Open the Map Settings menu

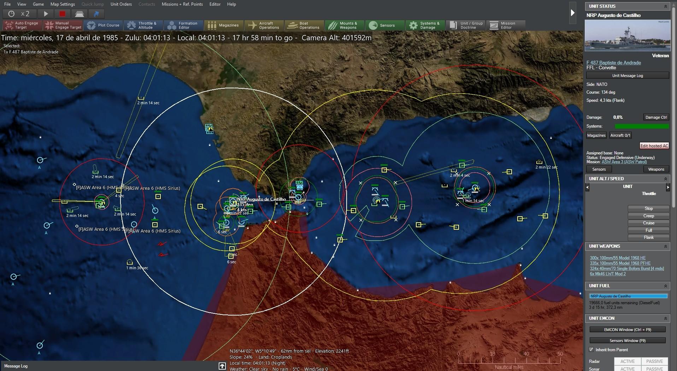click(63, 4)
